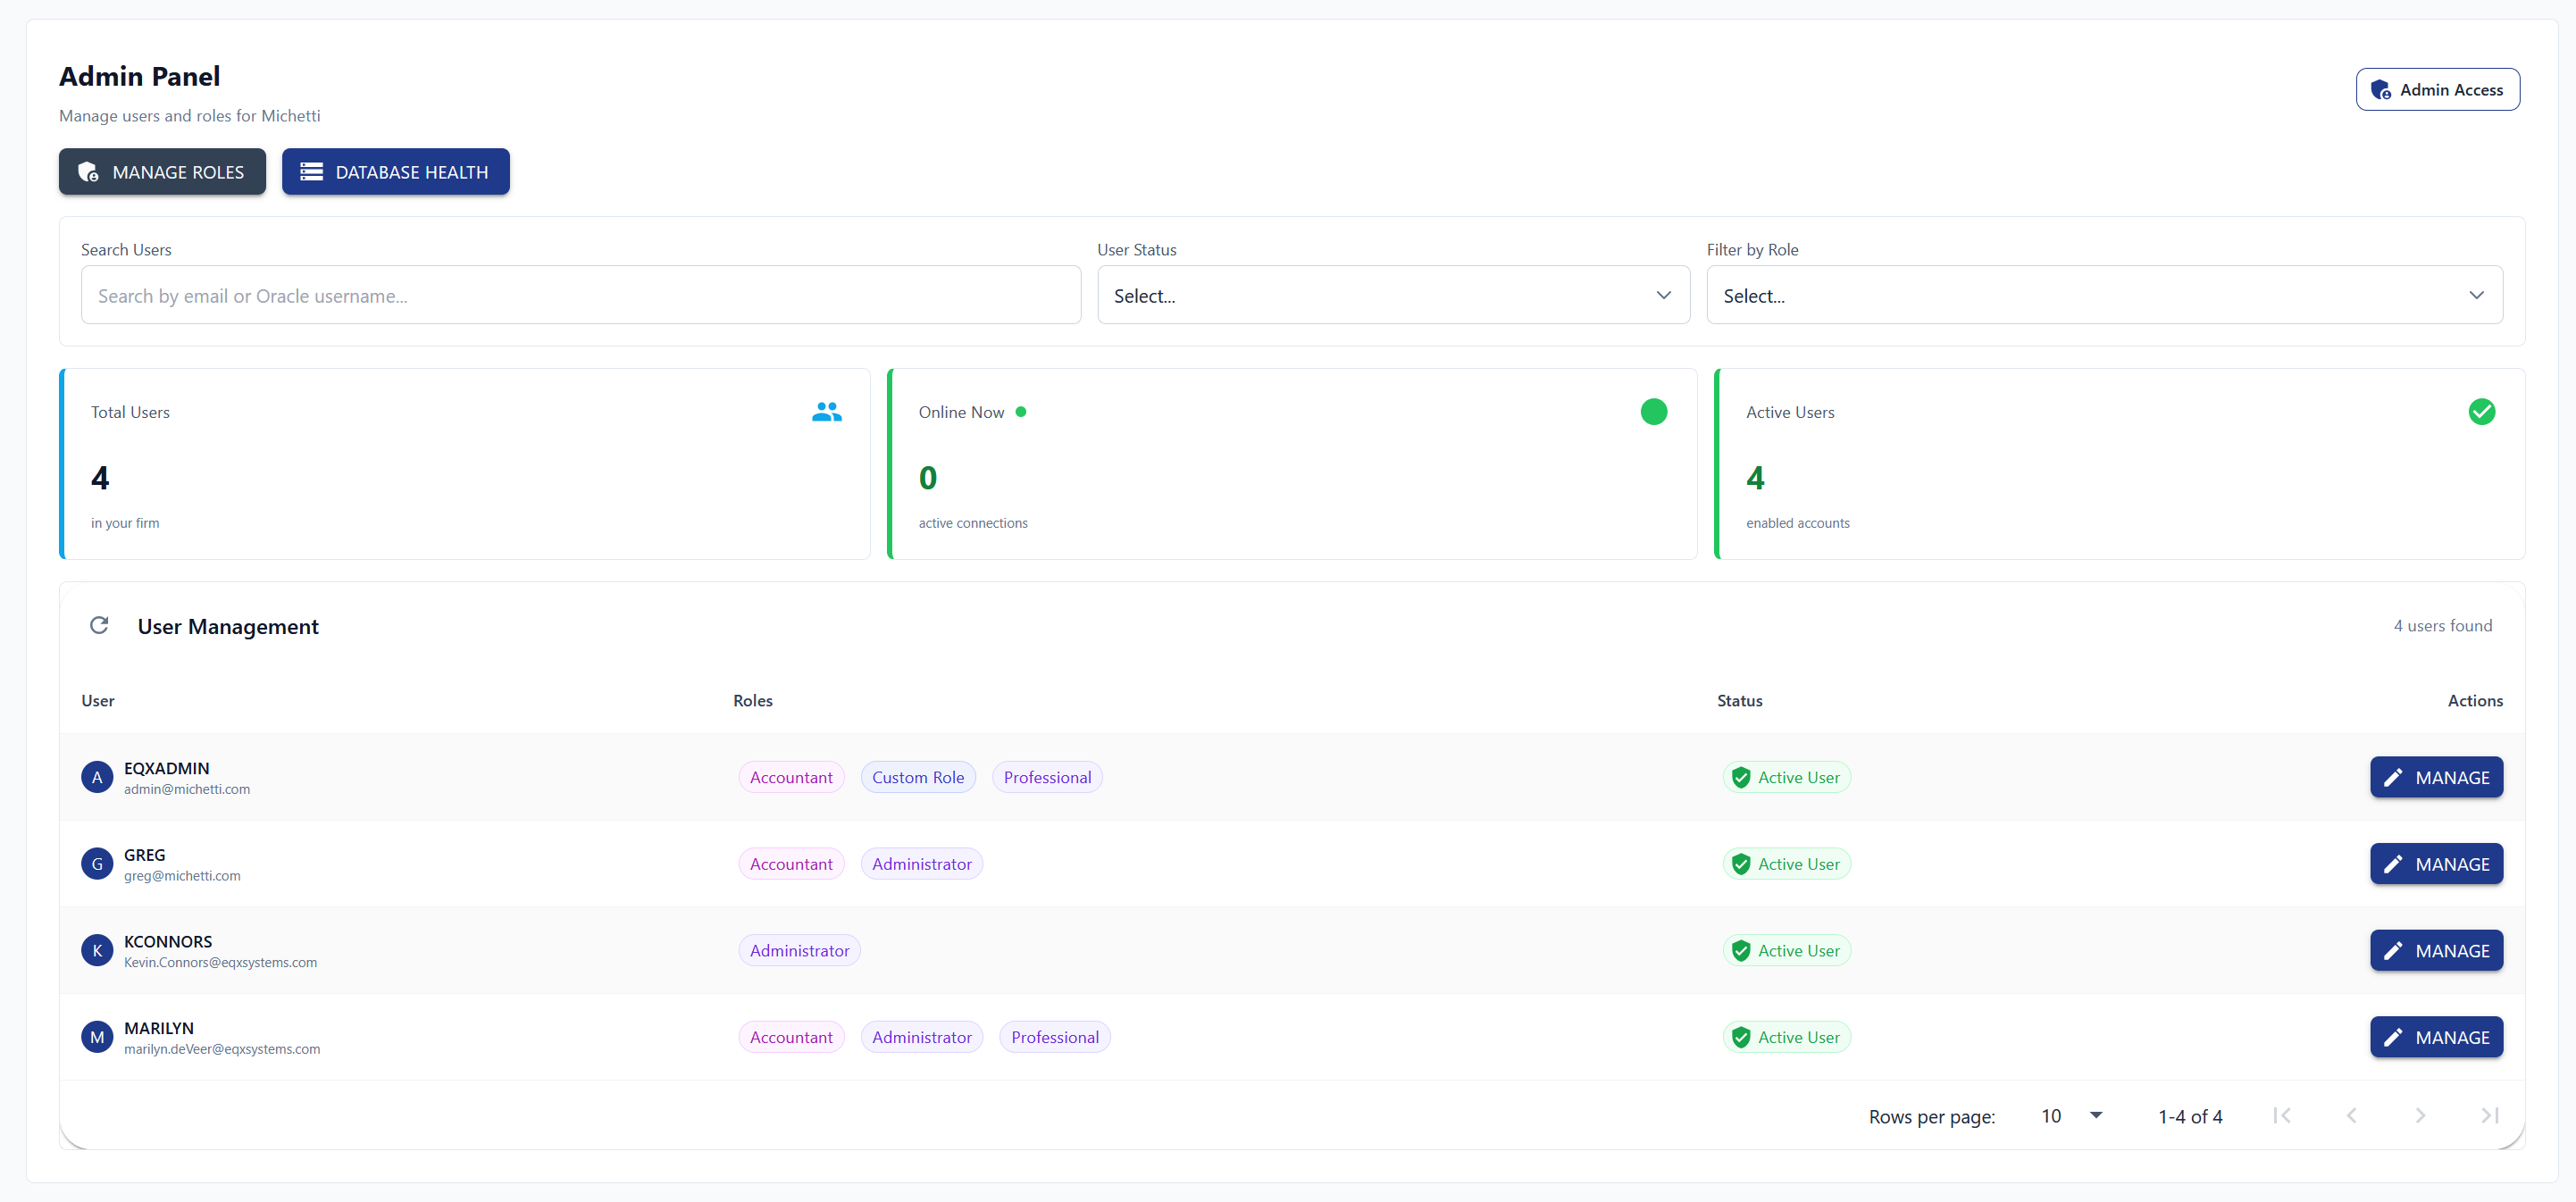Switch to the MANAGE ROLES section
The width and height of the screenshot is (2576, 1202).
(x=161, y=171)
